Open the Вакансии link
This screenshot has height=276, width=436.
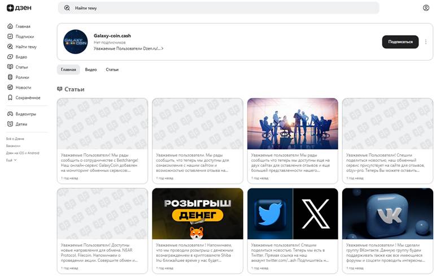click(13, 146)
